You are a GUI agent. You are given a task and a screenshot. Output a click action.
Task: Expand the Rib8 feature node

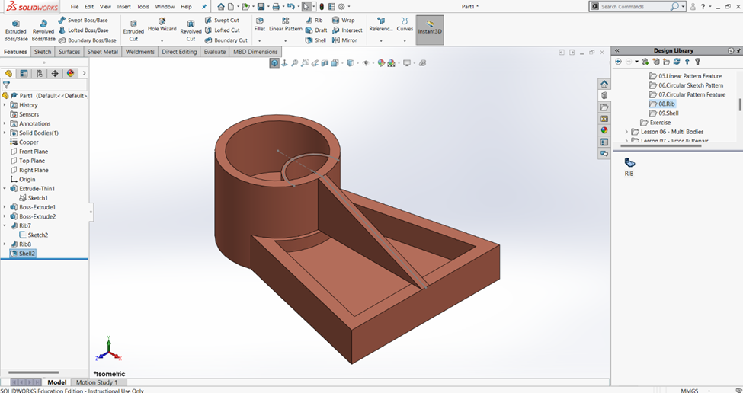coord(5,244)
